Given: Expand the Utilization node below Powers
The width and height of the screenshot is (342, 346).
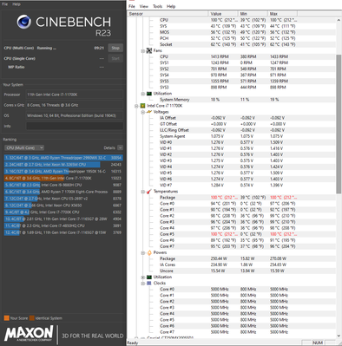Looking at the screenshot, I should [x=143, y=277].
